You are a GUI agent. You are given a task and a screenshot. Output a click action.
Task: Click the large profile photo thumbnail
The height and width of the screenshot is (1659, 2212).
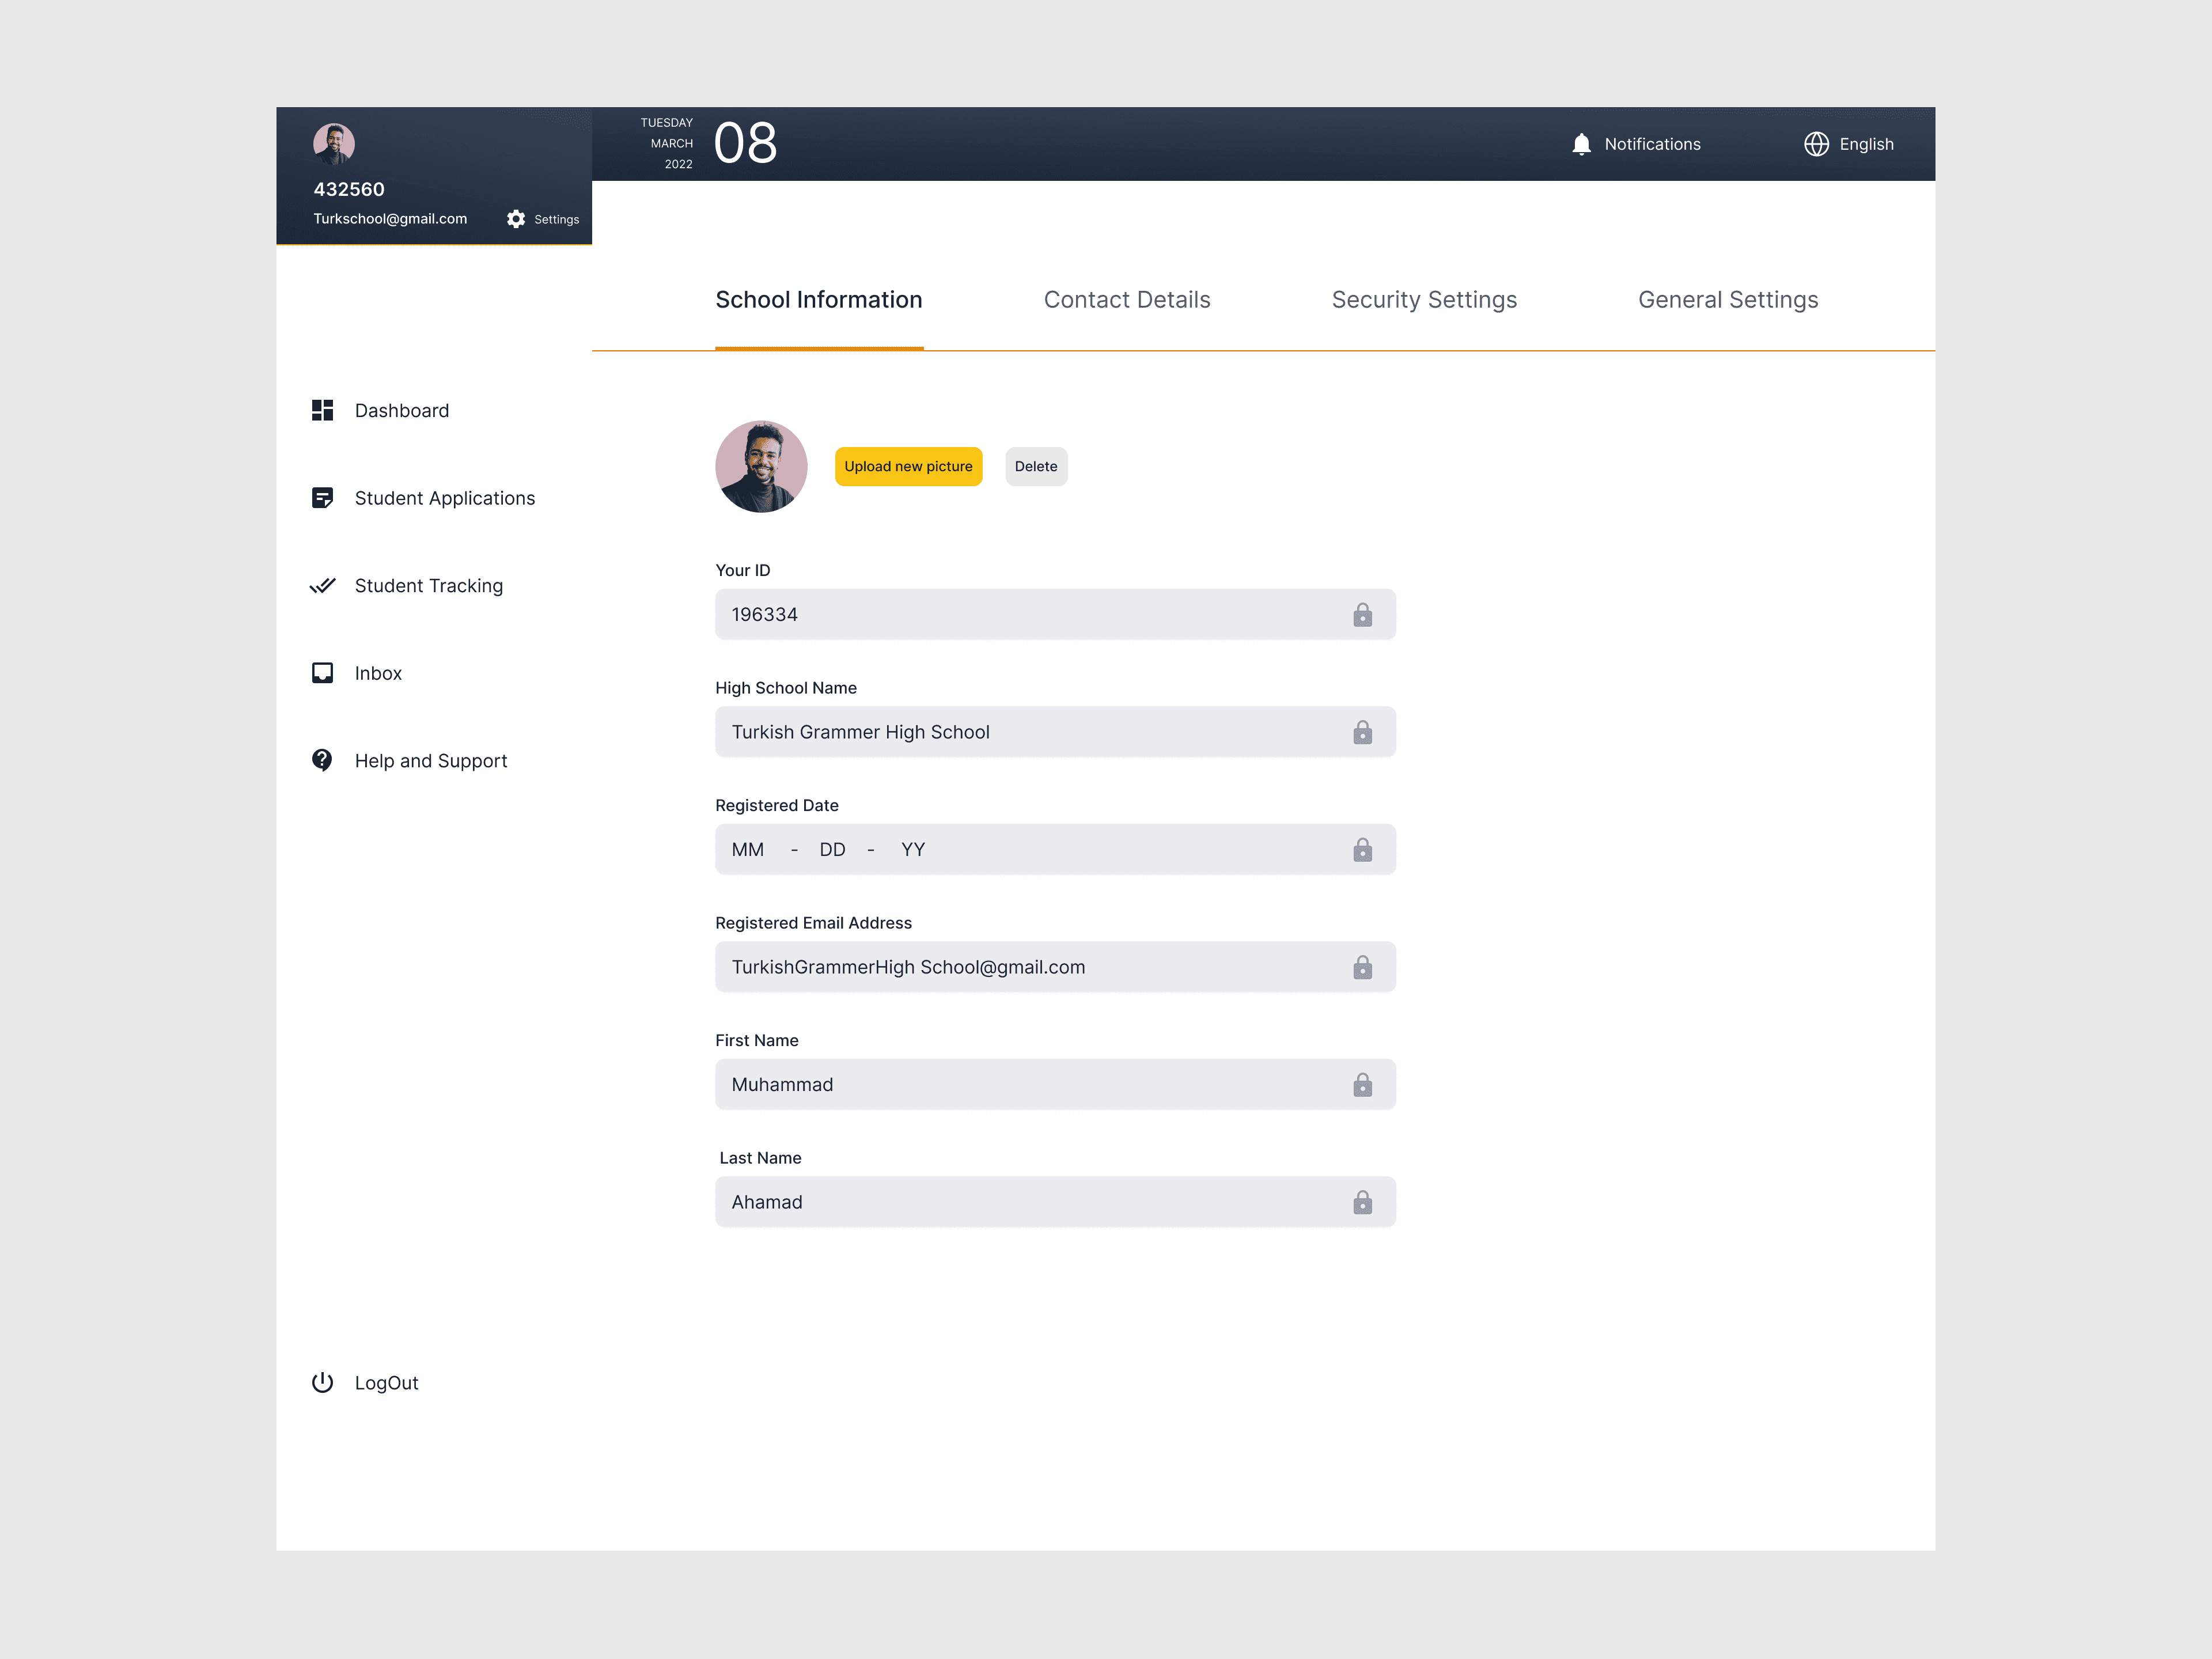761,466
